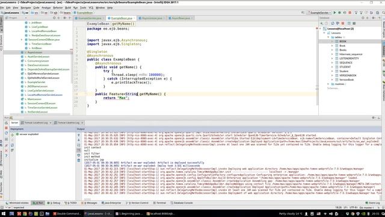Image resolution: width=385 pixels, height=217 pixels.
Task: Pin the Run tab using the pin icon
Action: tap(7, 145)
